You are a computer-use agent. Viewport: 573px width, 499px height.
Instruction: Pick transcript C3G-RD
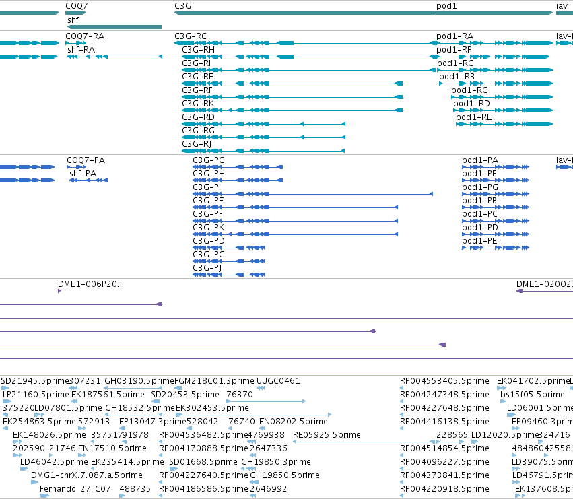(x=198, y=117)
